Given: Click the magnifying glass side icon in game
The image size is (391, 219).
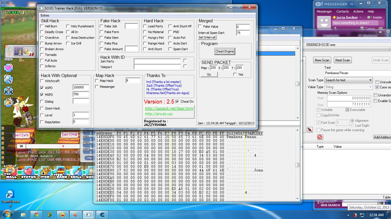Looking at the screenshot, I should (9, 79).
